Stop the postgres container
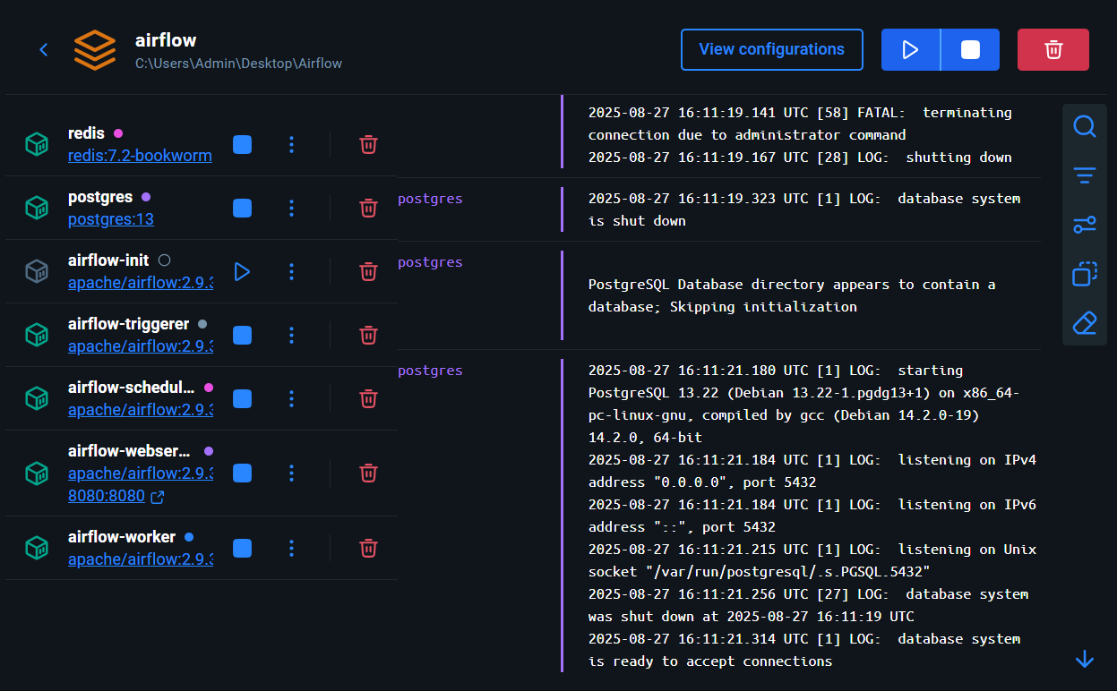 tap(242, 208)
